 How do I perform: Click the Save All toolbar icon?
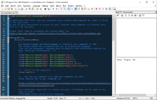pos(12,9)
